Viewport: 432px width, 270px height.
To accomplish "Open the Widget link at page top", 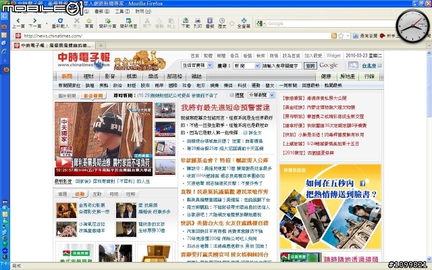I will click(x=333, y=55).
